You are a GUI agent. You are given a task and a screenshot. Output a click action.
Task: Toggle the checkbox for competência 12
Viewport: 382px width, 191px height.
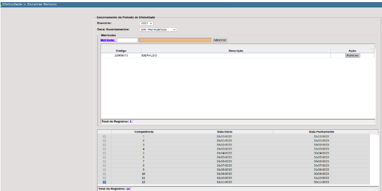(x=104, y=182)
